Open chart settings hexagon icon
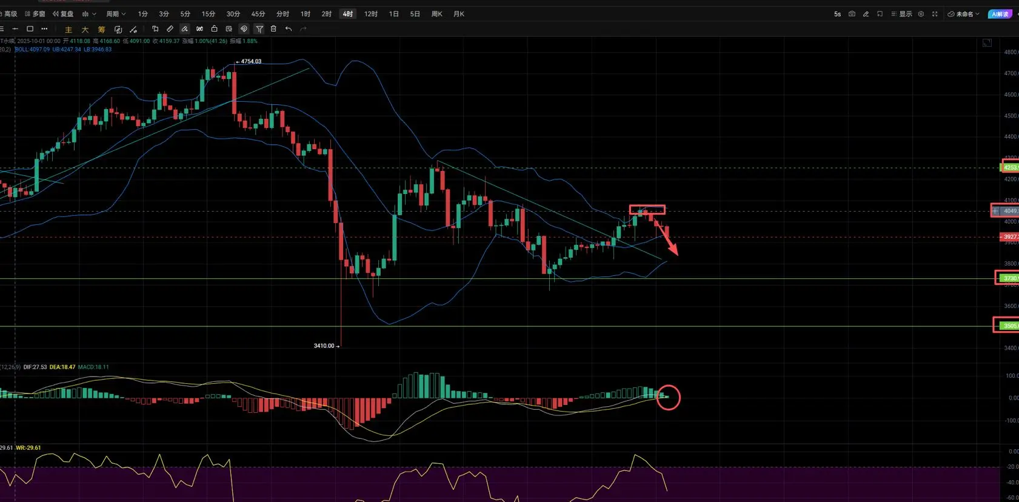This screenshot has width=1019, height=502. [921, 14]
